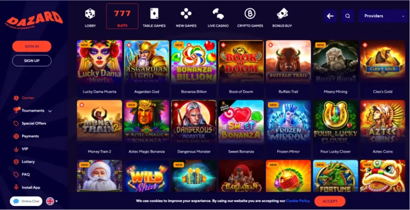Switch to the New Games tab

186,18
